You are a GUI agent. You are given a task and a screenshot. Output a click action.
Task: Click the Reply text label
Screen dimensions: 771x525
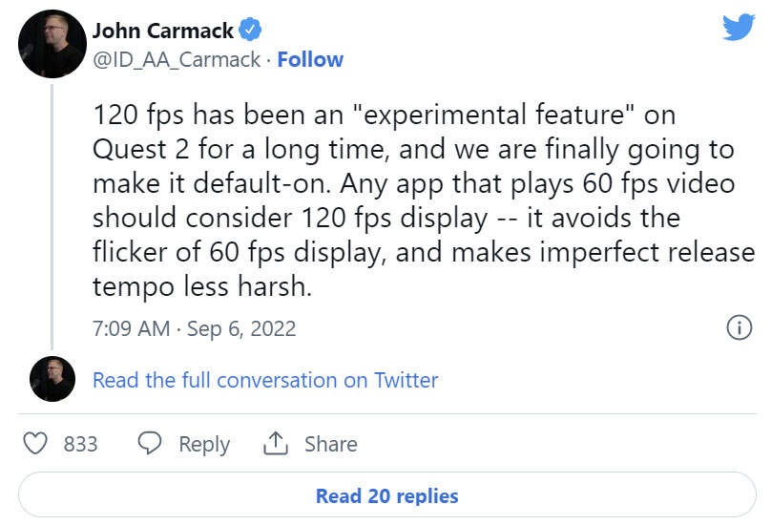pyautogui.click(x=204, y=444)
